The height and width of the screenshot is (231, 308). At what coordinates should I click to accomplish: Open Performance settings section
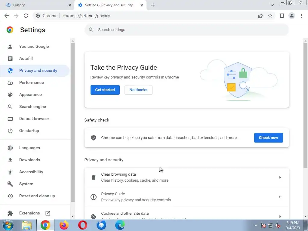click(35, 82)
